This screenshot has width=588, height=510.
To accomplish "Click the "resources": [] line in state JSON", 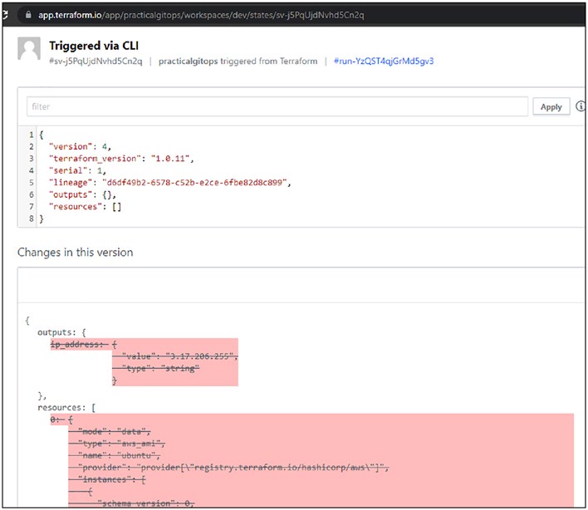I will point(85,207).
